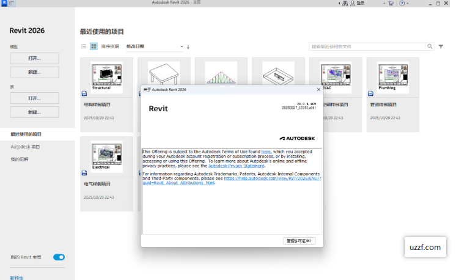
Task: Click the Revit application logo icon
Action: tap(4, 3)
